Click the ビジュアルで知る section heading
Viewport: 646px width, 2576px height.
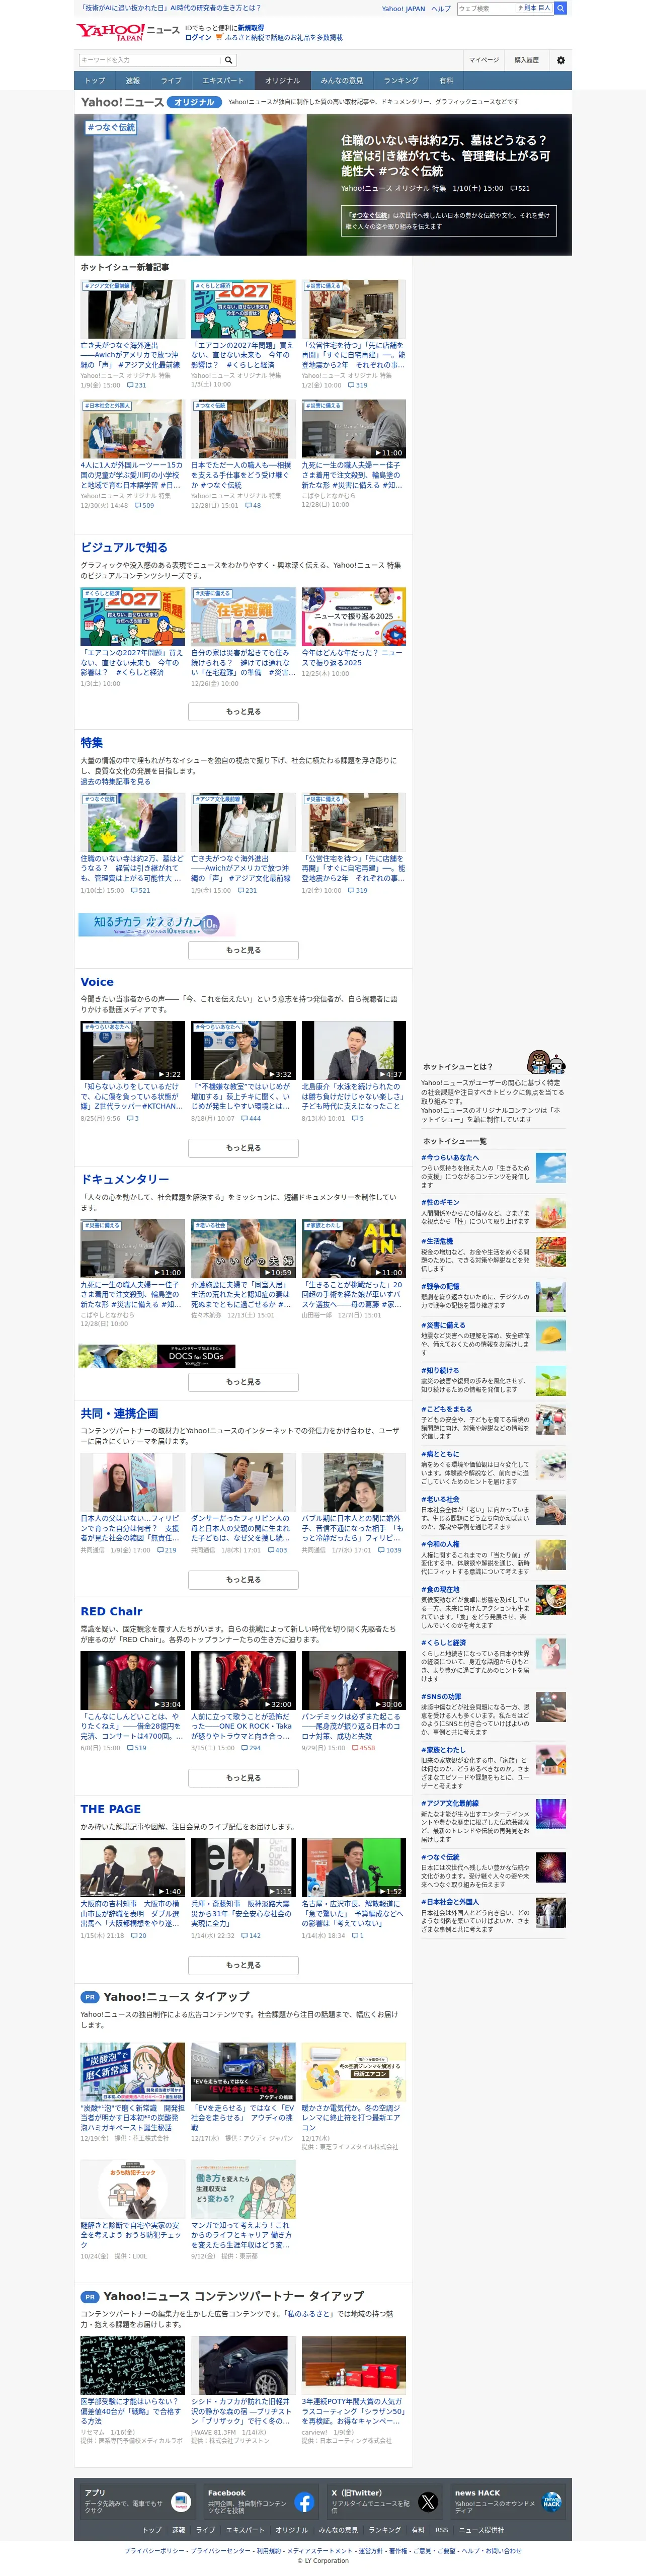pyautogui.click(x=124, y=548)
